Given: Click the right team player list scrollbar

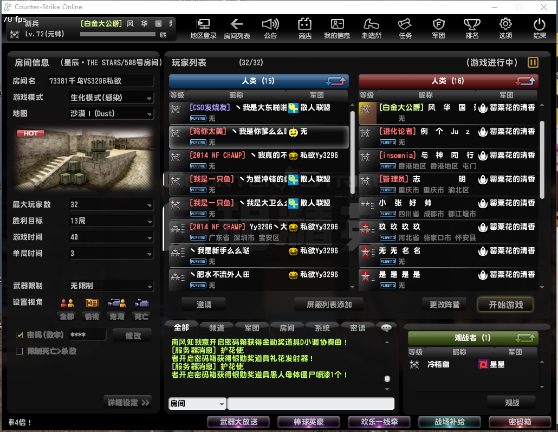Looking at the screenshot, I should click(x=542, y=160).
